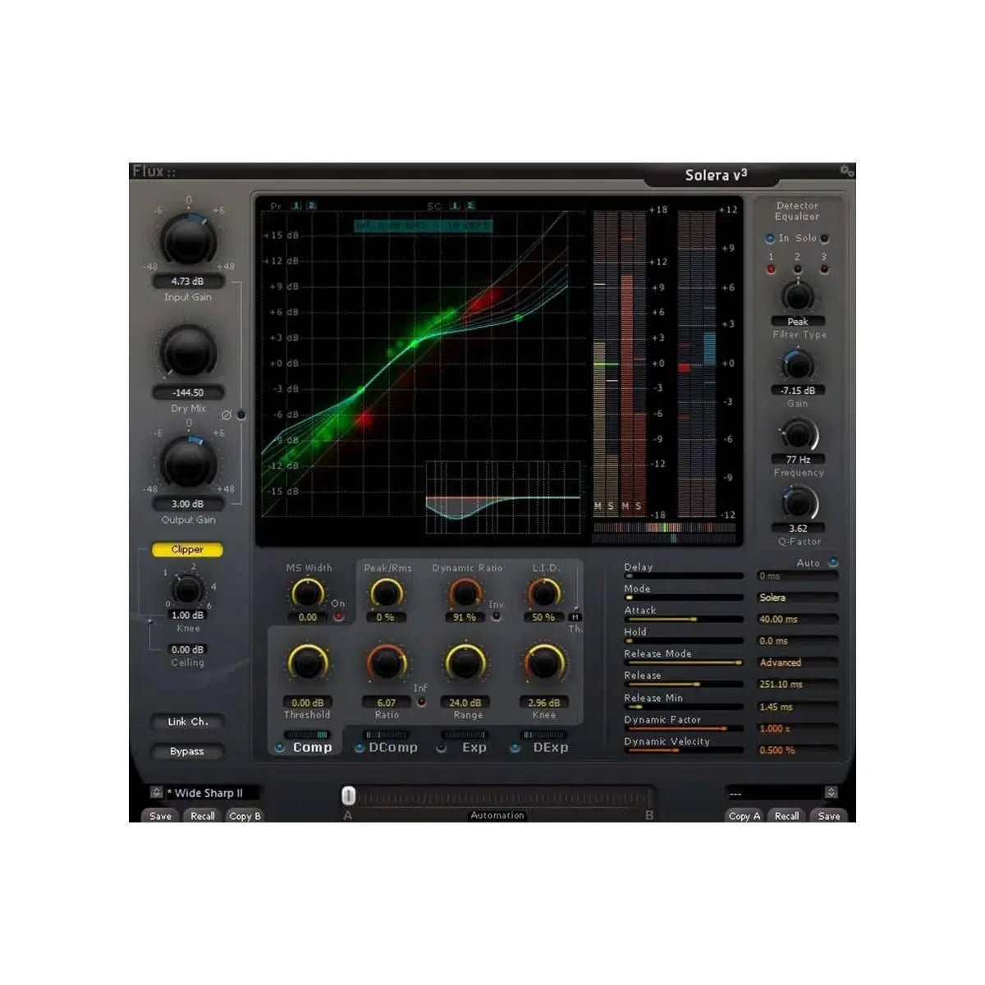Image resolution: width=985 pixels, height=985 pixels.
Task: Toggle Solo on the Detector Equalizer
Action: pos(825,239)
